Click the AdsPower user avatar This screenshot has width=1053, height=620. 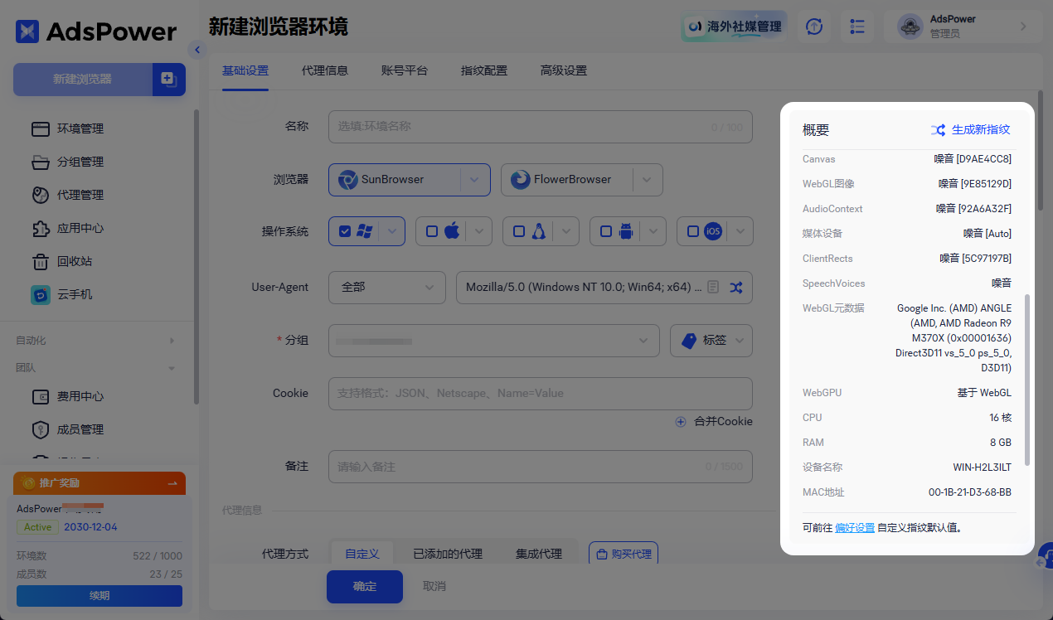pos(910,27)
